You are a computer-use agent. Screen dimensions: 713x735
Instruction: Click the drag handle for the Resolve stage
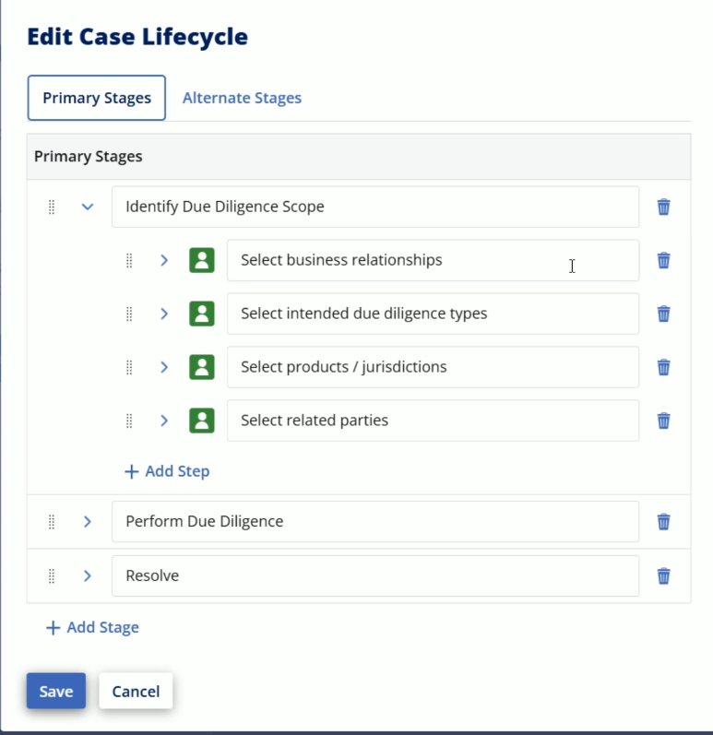(x=52, y=576)
